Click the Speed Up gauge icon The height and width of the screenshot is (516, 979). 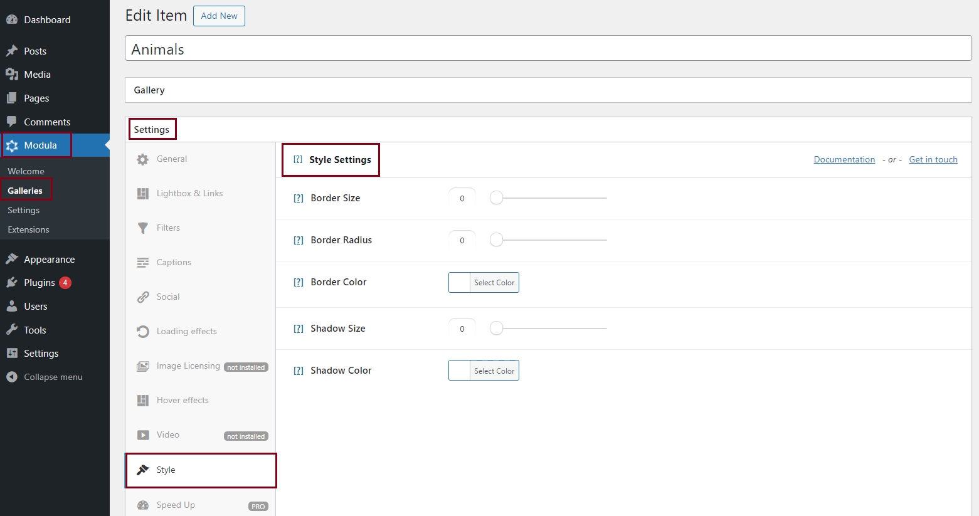point(143,505)
